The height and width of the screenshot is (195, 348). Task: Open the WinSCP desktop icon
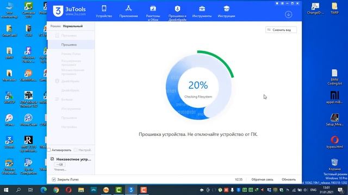[9, 97]
